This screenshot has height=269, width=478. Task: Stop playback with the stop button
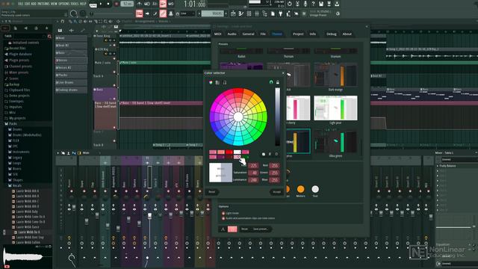click(108, 4)
